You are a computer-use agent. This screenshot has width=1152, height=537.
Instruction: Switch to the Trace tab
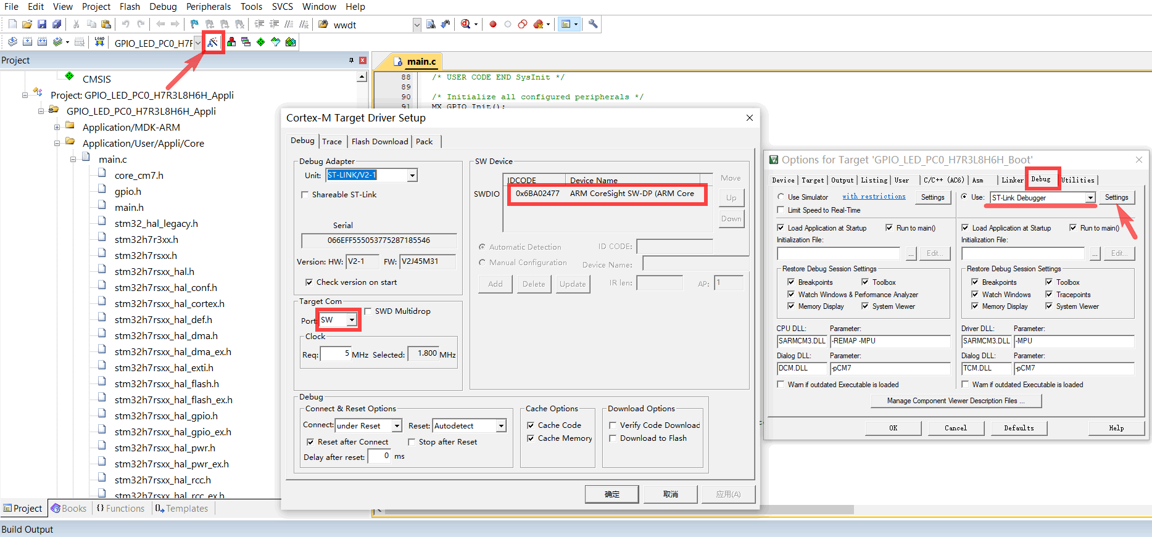pyautogui.click(x=332, y=142)
